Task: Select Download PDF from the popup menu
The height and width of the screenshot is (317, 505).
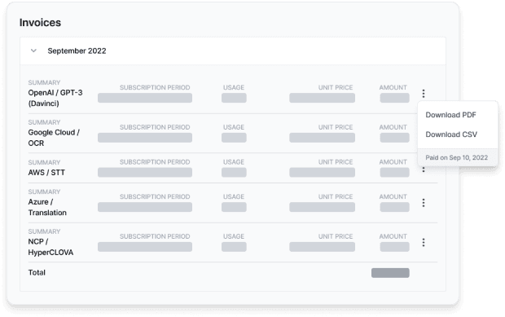Action: (x=450, y=115)
